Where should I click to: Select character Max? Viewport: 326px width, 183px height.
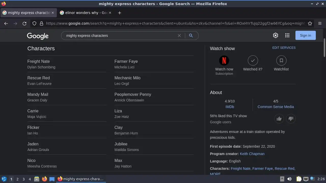coord(118,160)
